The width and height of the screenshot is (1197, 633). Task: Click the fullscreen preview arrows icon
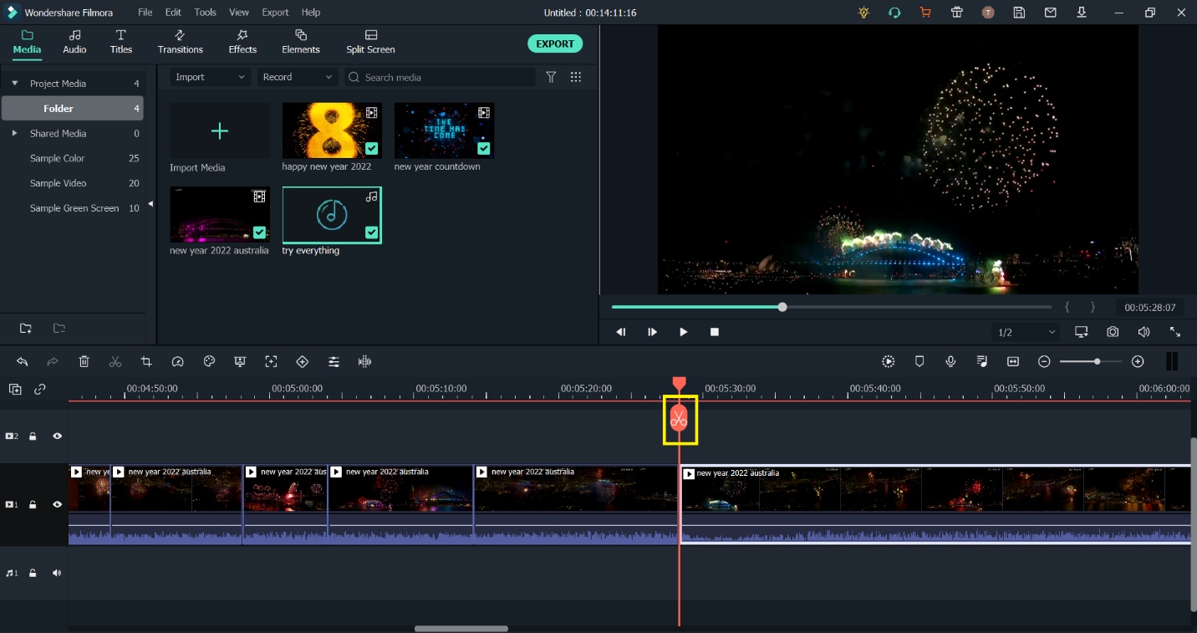pyautogui.click(x=1175, y=332)
